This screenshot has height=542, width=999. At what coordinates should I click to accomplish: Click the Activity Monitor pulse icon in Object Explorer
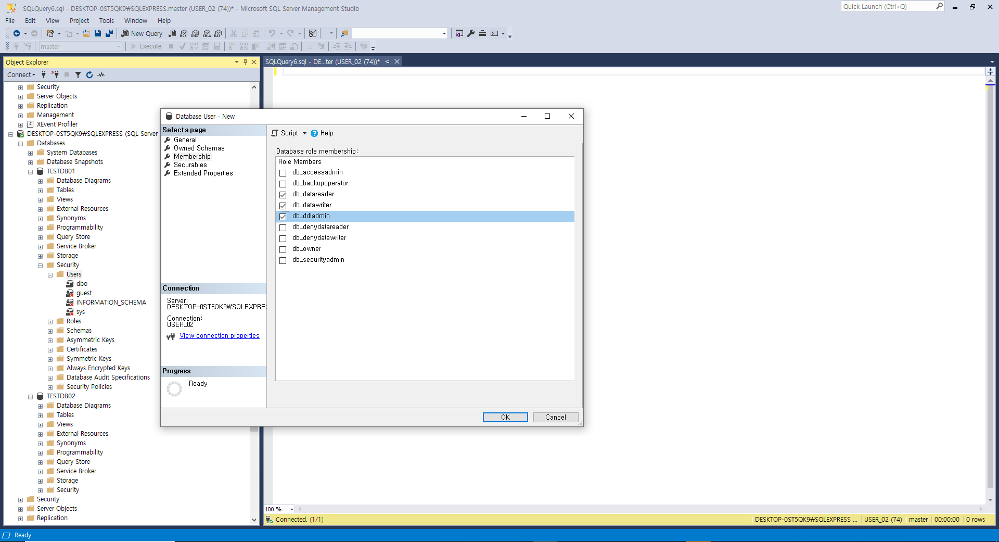click(101, 74)
